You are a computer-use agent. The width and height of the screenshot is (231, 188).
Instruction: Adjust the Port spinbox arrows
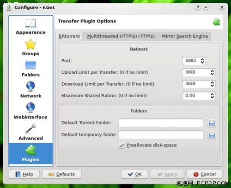click(x=202, y=61)
